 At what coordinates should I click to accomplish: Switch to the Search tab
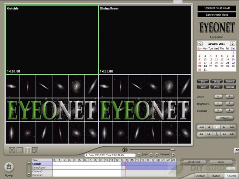point(231,176)
